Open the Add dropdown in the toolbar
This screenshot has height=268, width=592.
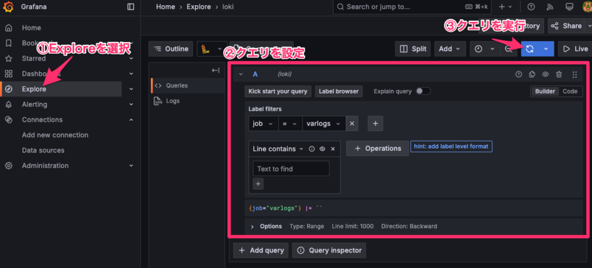(x=450, y=49)
